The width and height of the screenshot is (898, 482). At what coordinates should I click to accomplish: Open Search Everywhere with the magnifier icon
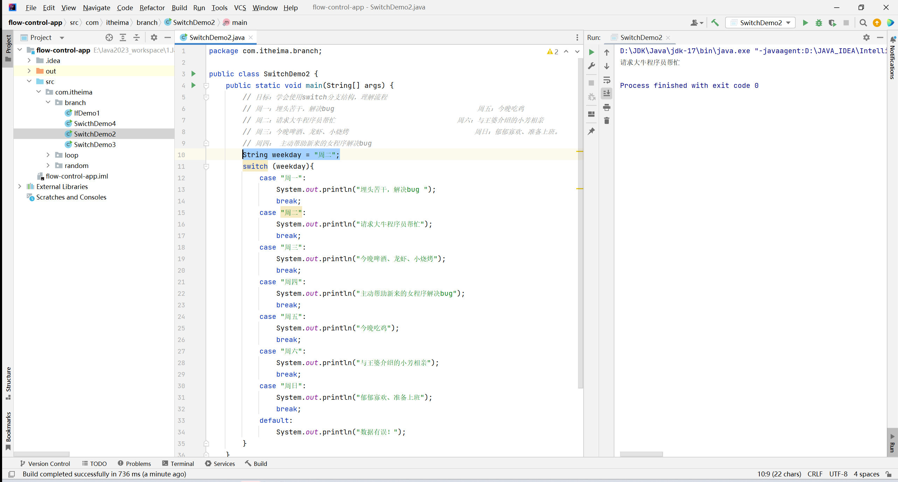click(x=863, y=23)
